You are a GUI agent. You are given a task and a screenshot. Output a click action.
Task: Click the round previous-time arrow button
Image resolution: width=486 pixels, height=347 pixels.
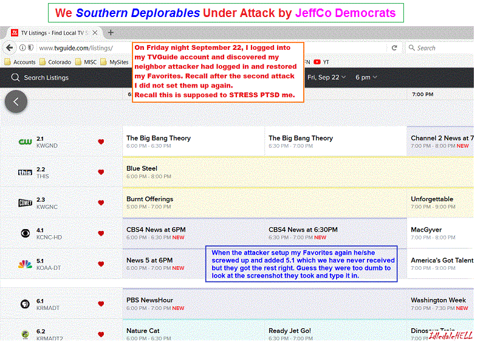pos(16,101)
